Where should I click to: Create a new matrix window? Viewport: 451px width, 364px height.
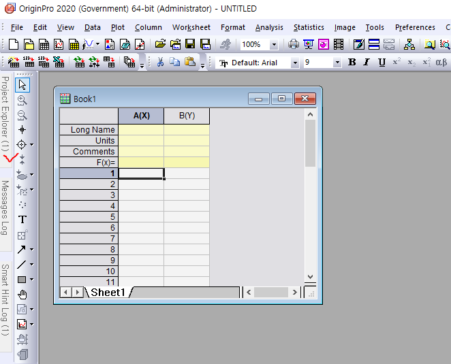74,44
